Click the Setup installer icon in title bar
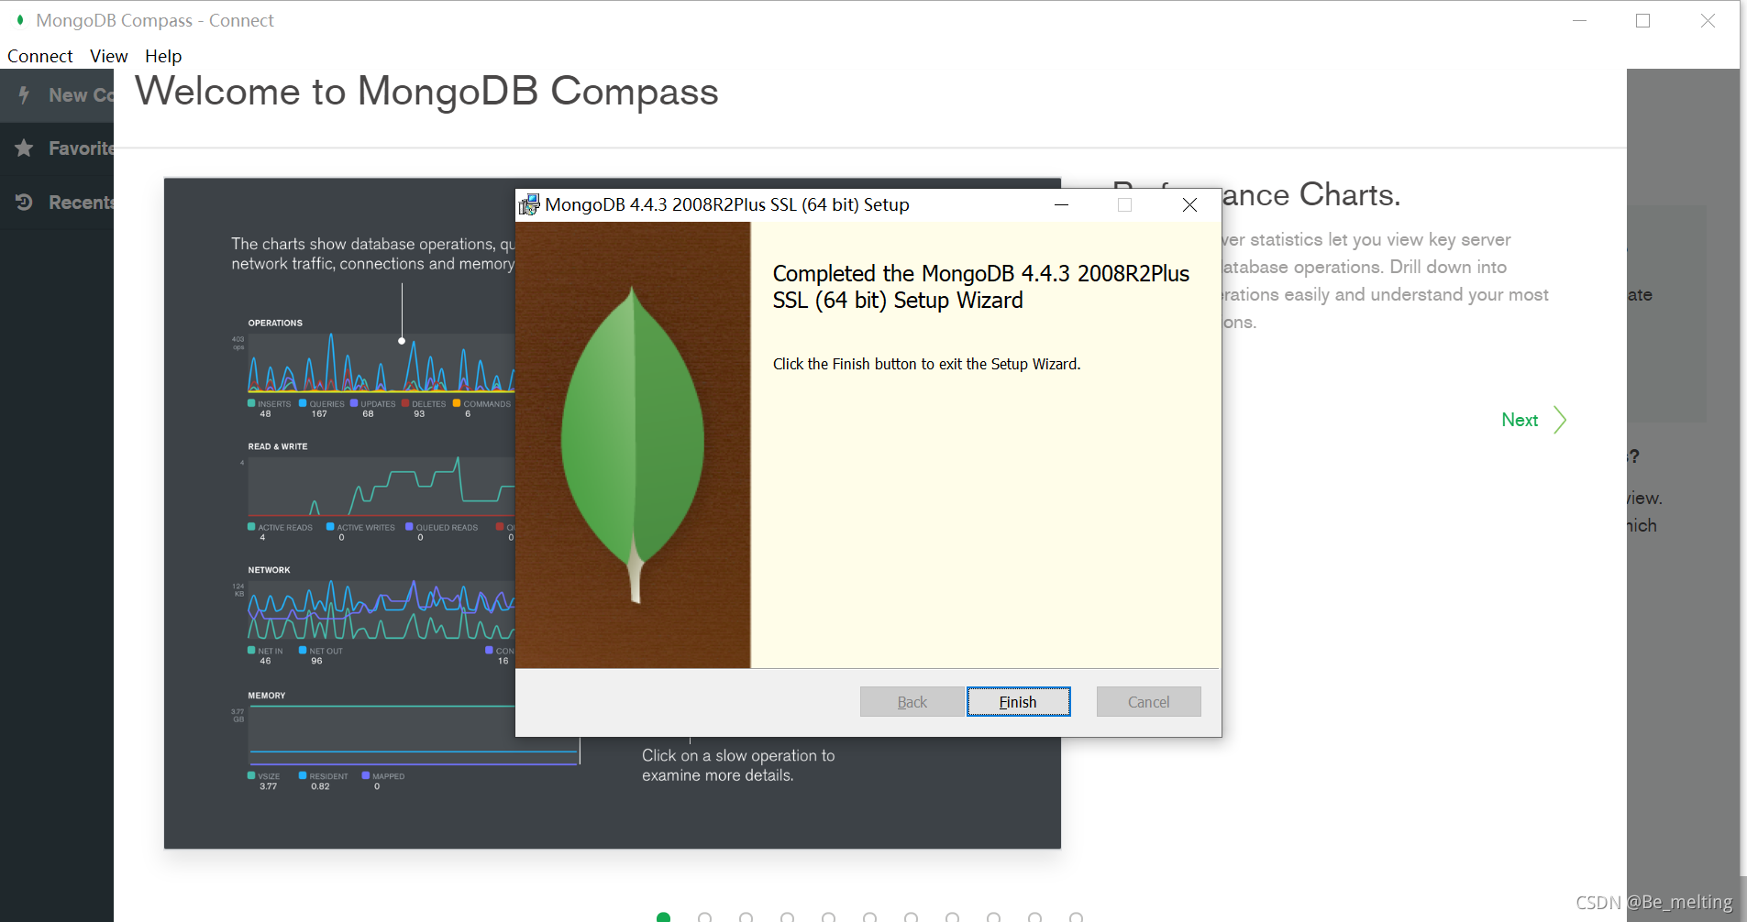Image resolution: width=1747 pixels, height=922 pixels. (529, 205)
